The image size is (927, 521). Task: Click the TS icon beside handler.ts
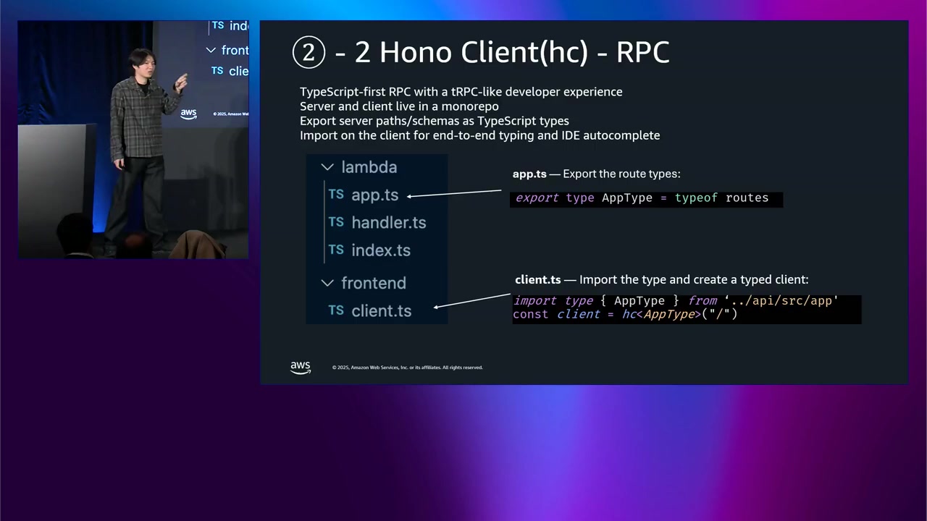336,221
